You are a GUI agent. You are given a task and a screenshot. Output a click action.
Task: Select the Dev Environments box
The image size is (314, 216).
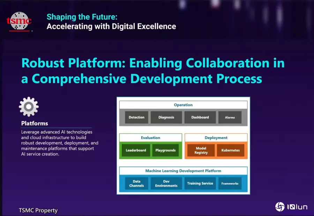click(166, 183)
